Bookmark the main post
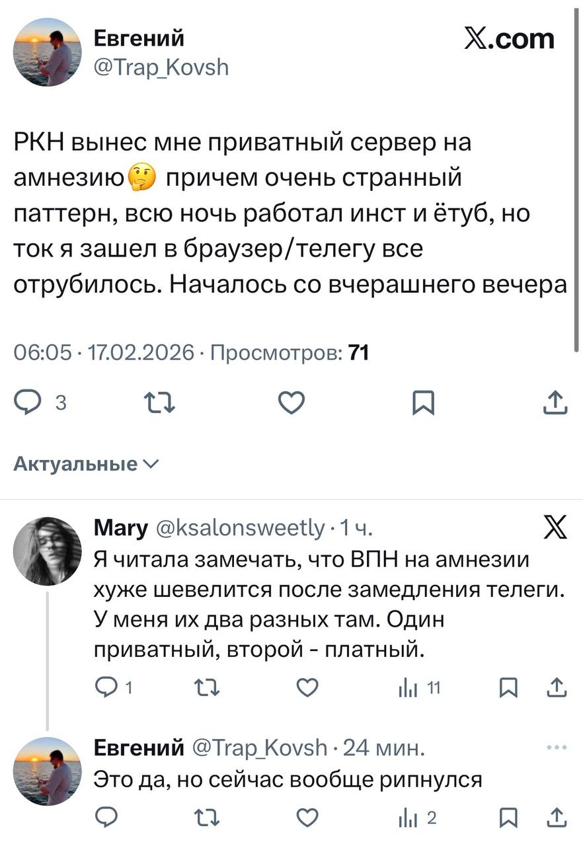This screenshot has height=846, width=583. [x=423, y=402]
